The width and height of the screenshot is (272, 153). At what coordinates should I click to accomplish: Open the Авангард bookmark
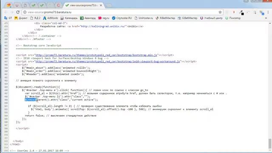88,18
